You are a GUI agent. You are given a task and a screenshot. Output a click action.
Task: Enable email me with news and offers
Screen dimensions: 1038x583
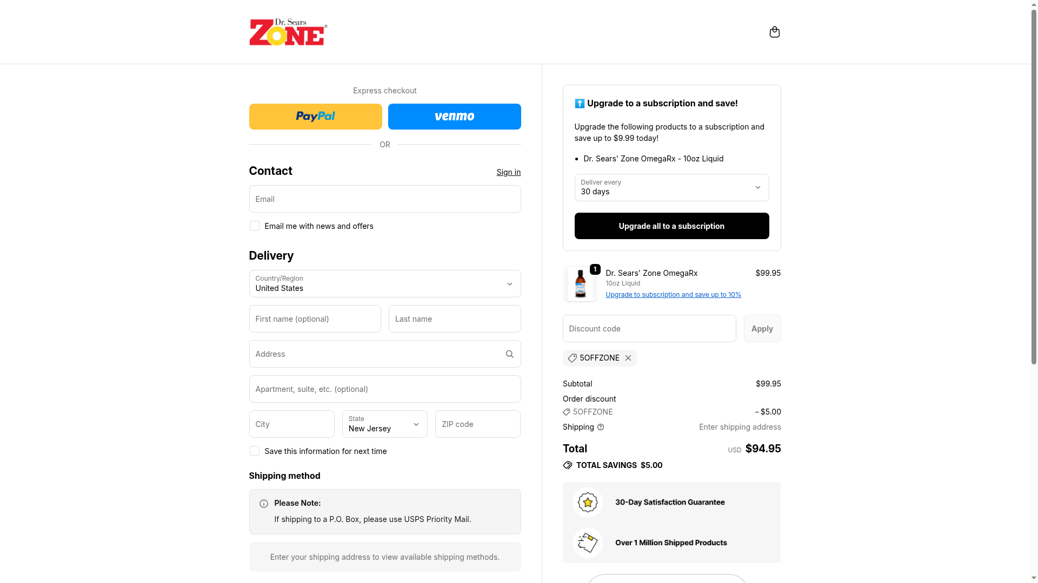pos(255,226)
